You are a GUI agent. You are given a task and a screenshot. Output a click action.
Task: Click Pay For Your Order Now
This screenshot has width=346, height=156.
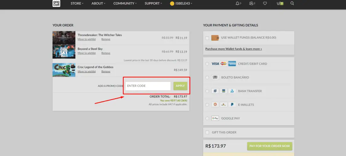(270, 146)
